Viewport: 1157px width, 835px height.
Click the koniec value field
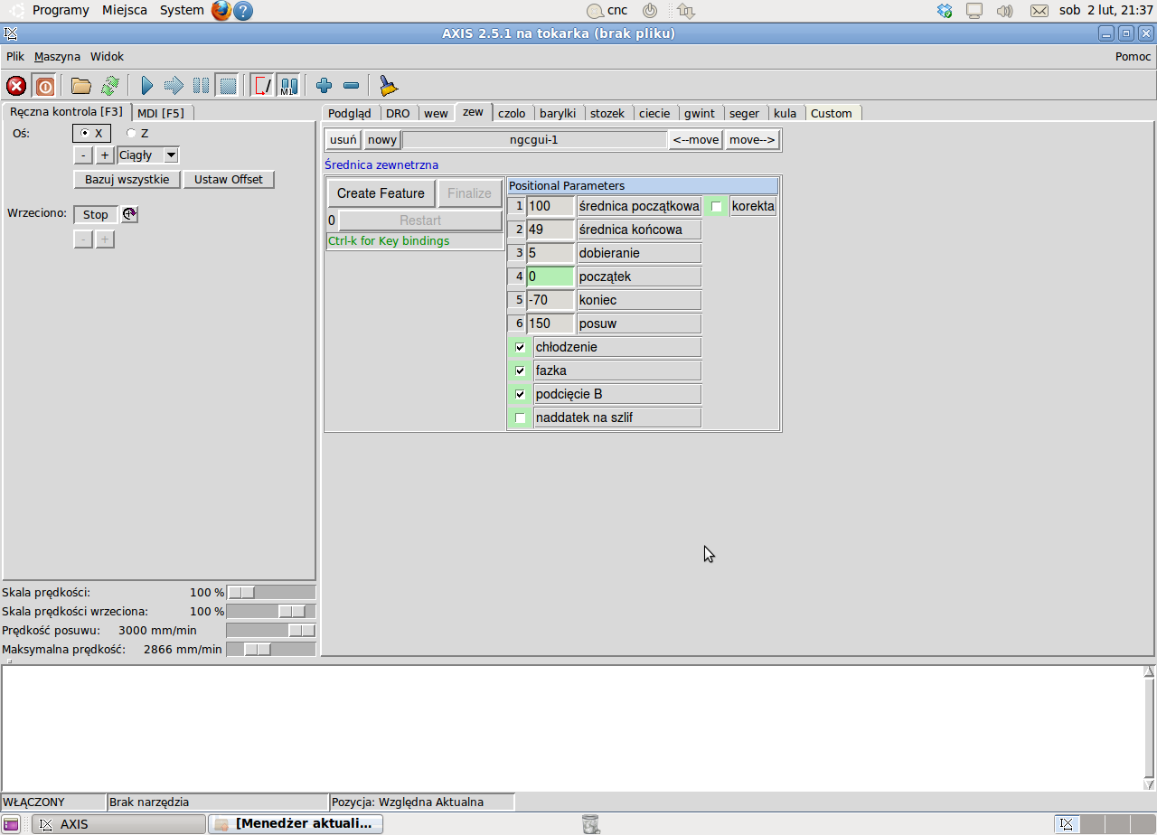click(550, 300)
